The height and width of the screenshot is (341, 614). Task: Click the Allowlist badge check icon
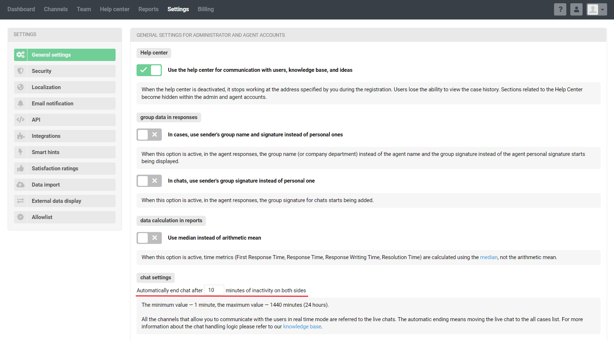(x=21, y=217)
